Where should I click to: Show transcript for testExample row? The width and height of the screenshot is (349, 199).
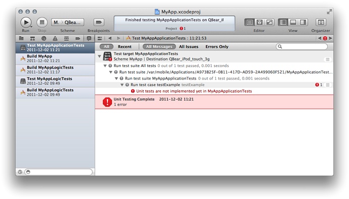[x=328, y=85]
